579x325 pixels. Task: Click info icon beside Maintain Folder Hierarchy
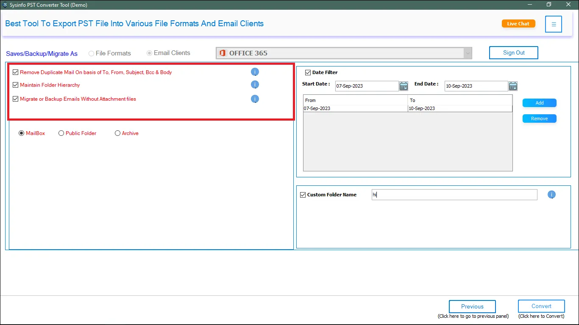pyautogui.click(x=255, y=85)
